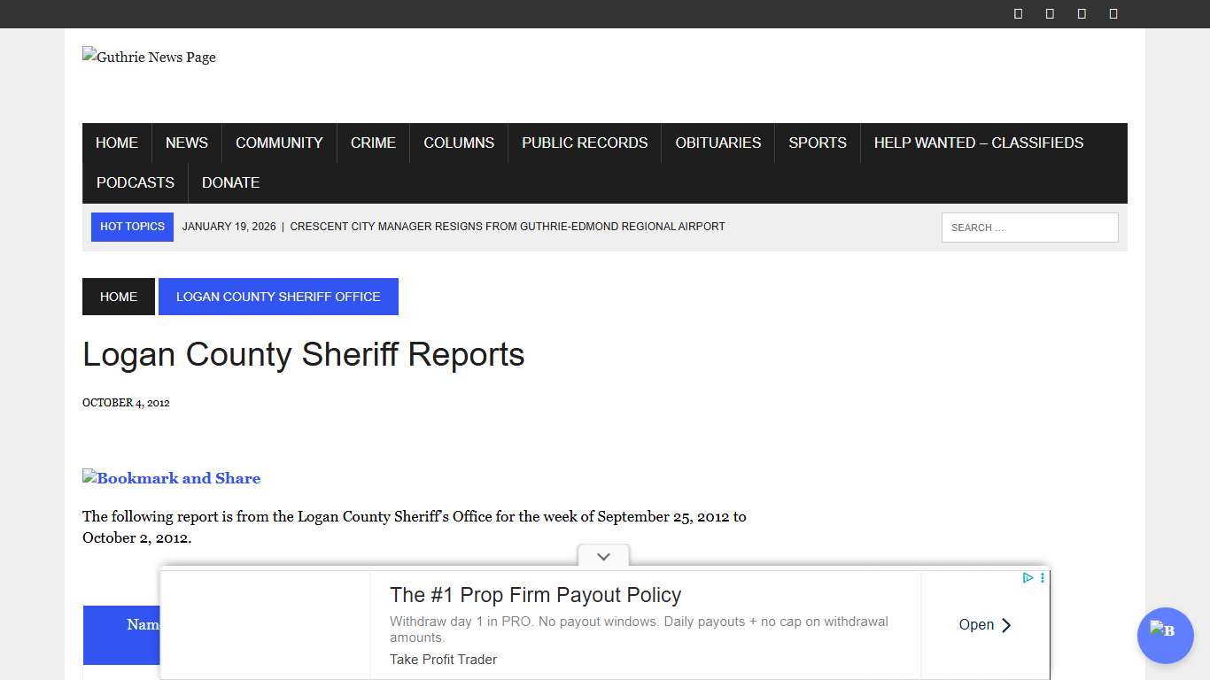This screenshot has width=1210, height=680.
Task: Select the third social icon in top bar
Action: click(x=1081, y=13)
